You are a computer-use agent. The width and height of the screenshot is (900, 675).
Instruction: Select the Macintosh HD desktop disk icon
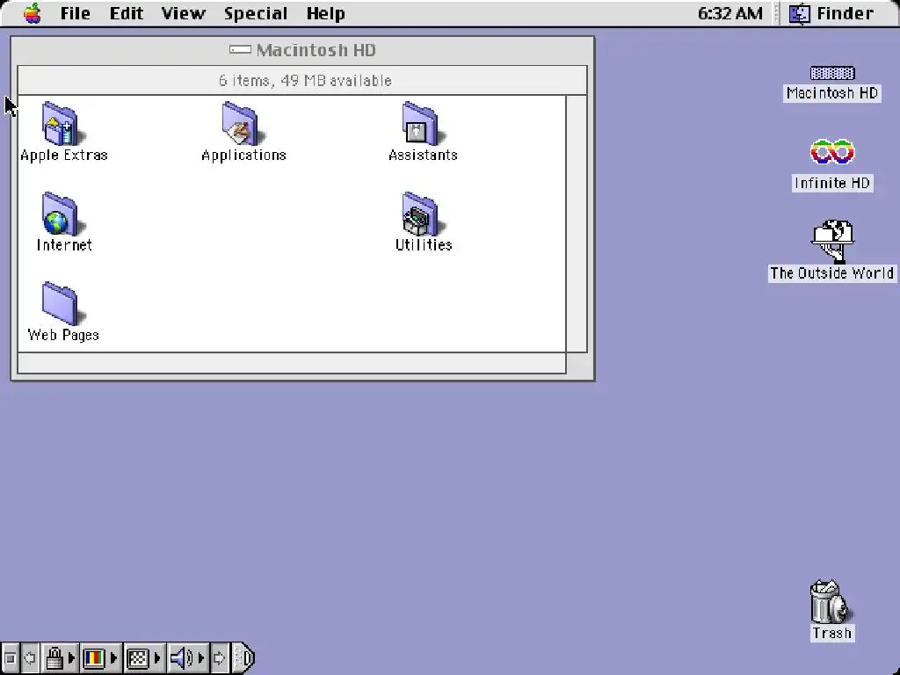832,73
